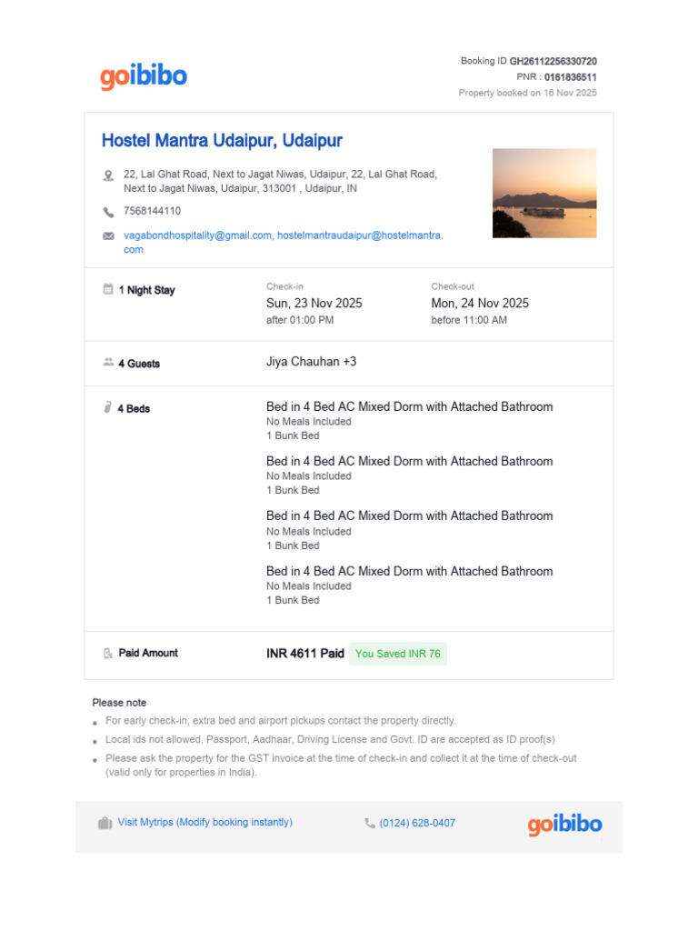Click the Booking ID GH26112256330720

[529, 61]
